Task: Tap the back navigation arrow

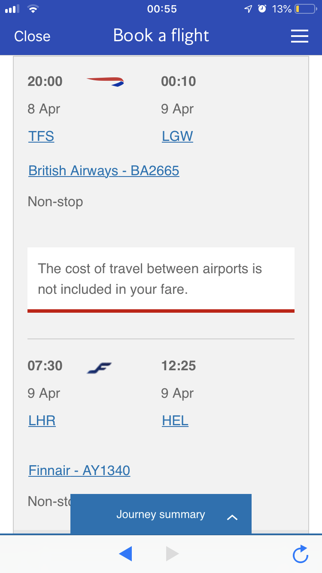Action: (125, 554)
